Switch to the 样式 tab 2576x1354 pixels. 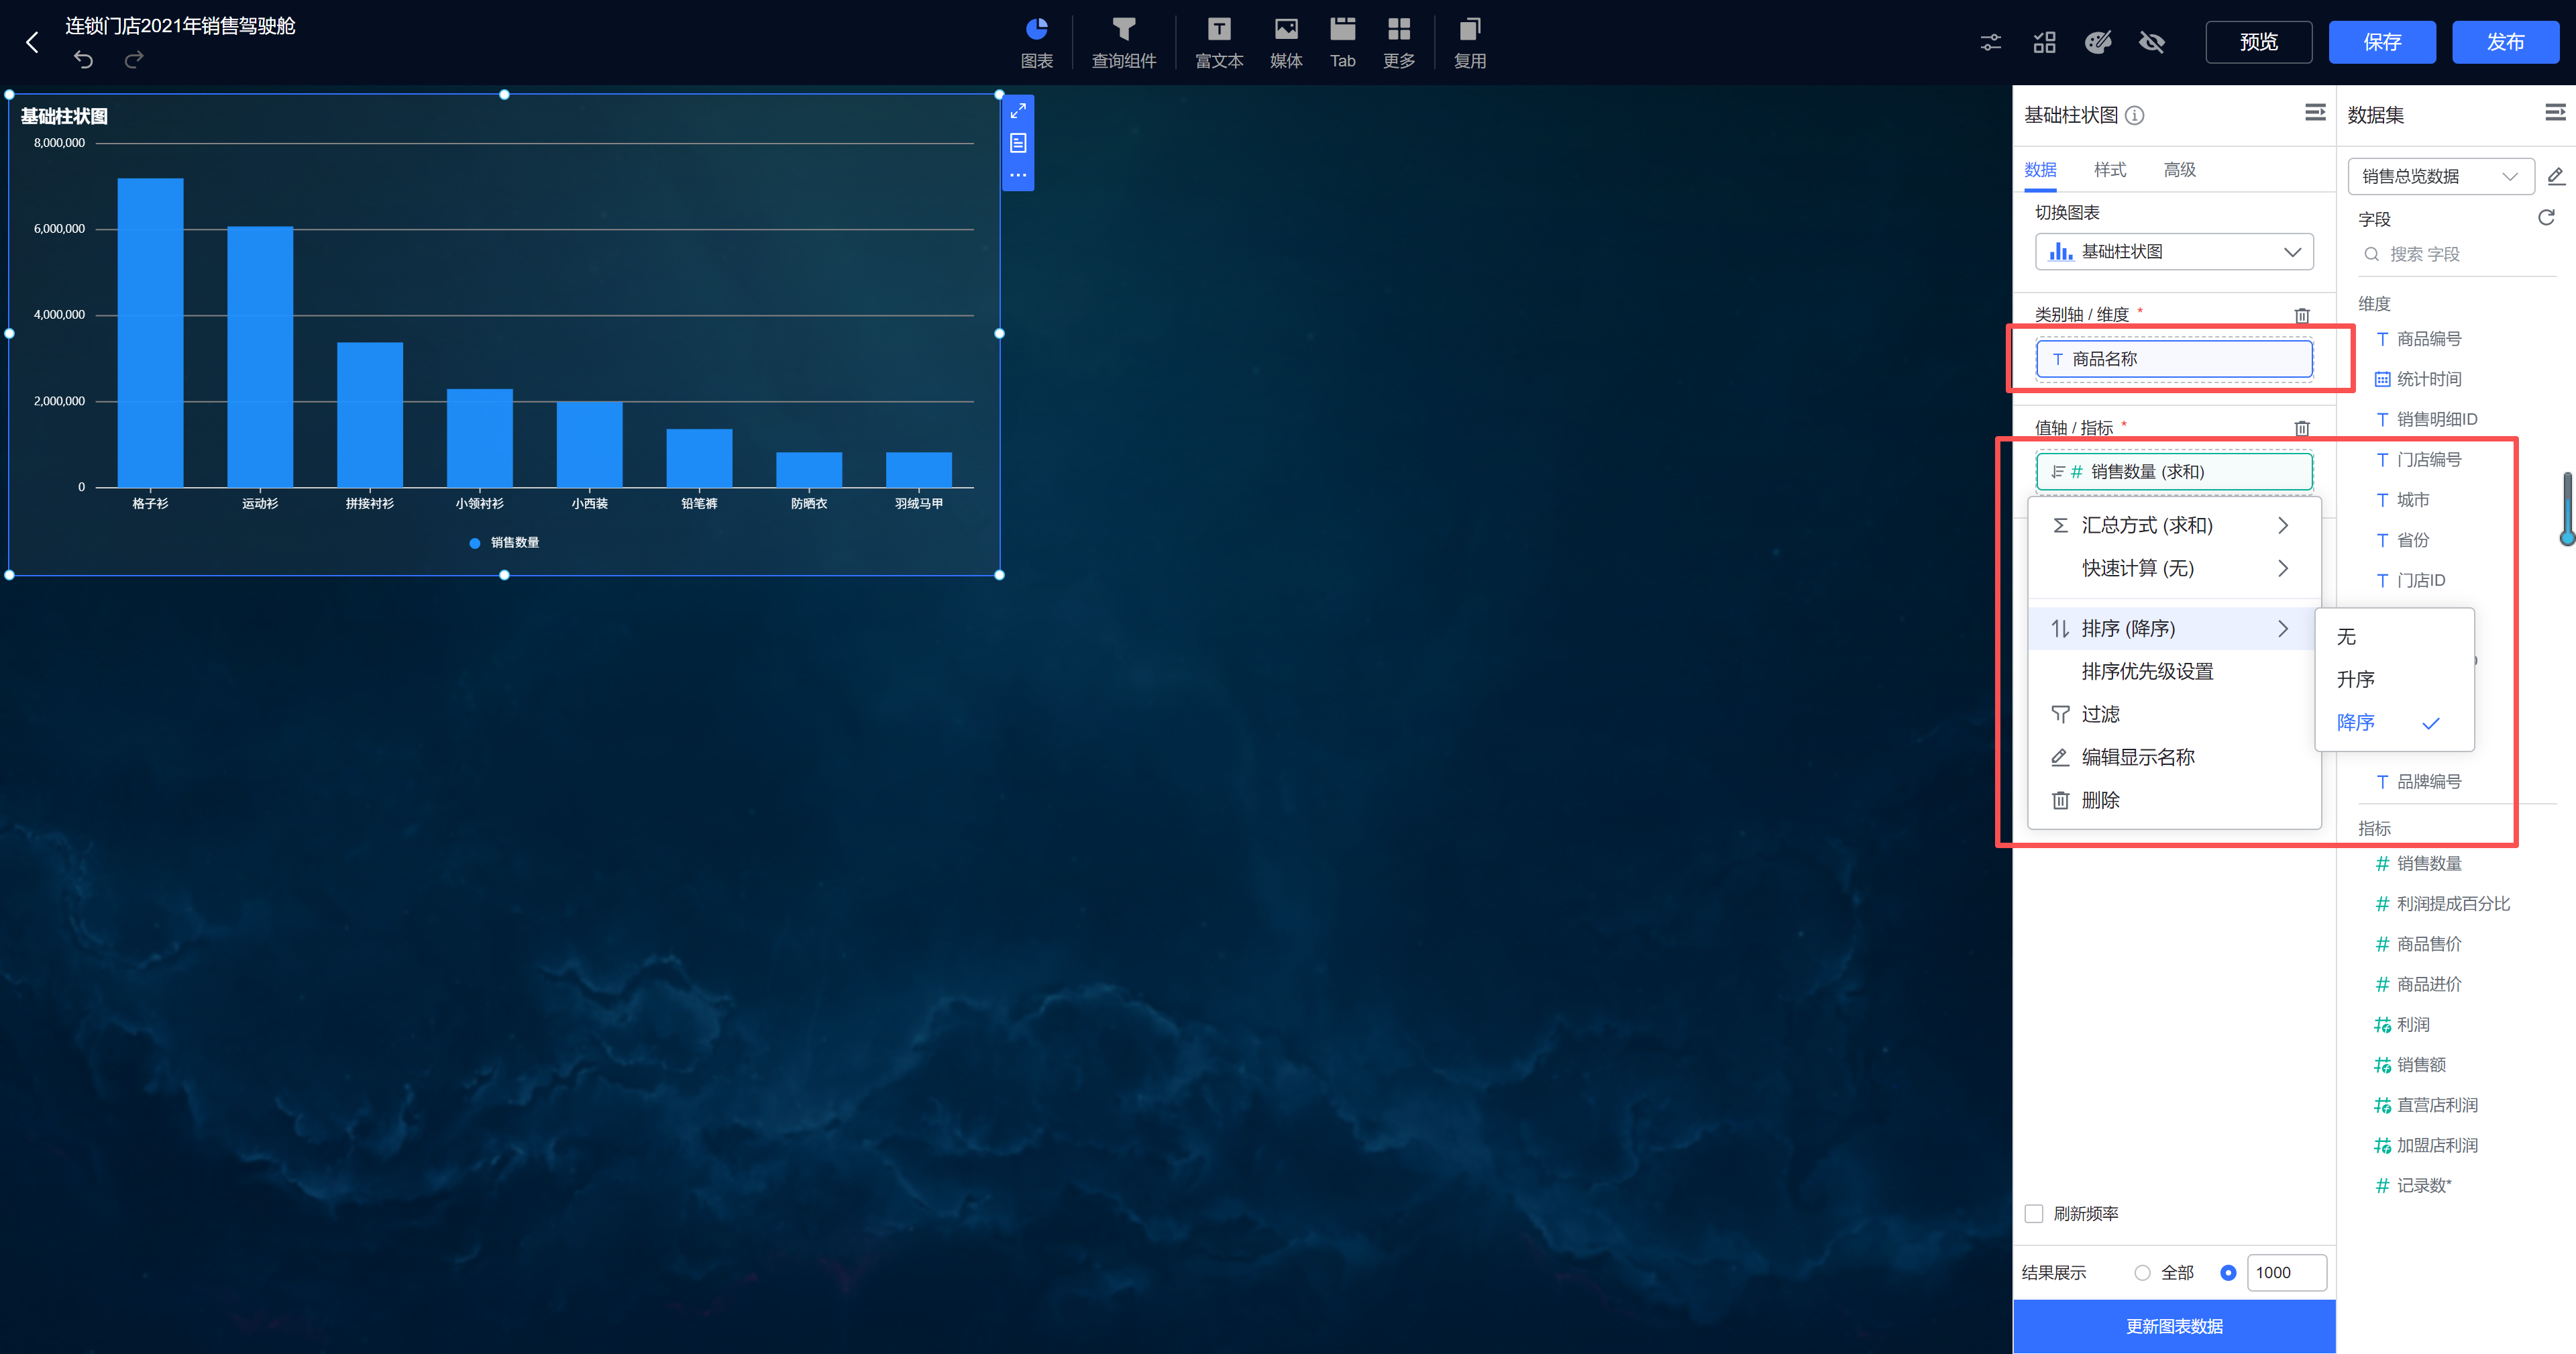2109,170
